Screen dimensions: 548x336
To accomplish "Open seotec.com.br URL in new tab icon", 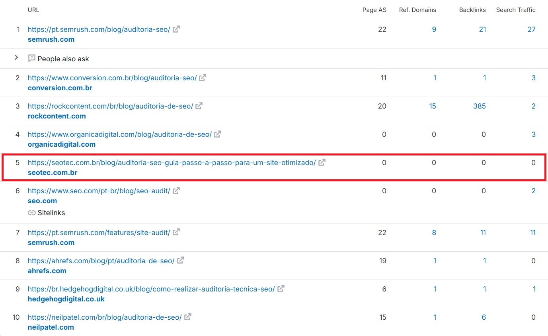I will pos(322,163).
